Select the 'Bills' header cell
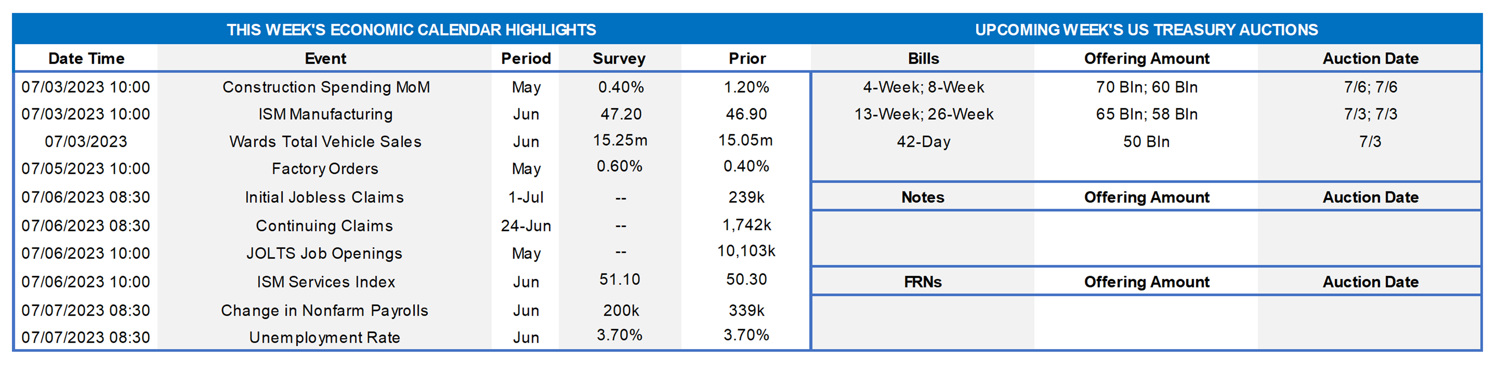 tap(923, 59)
